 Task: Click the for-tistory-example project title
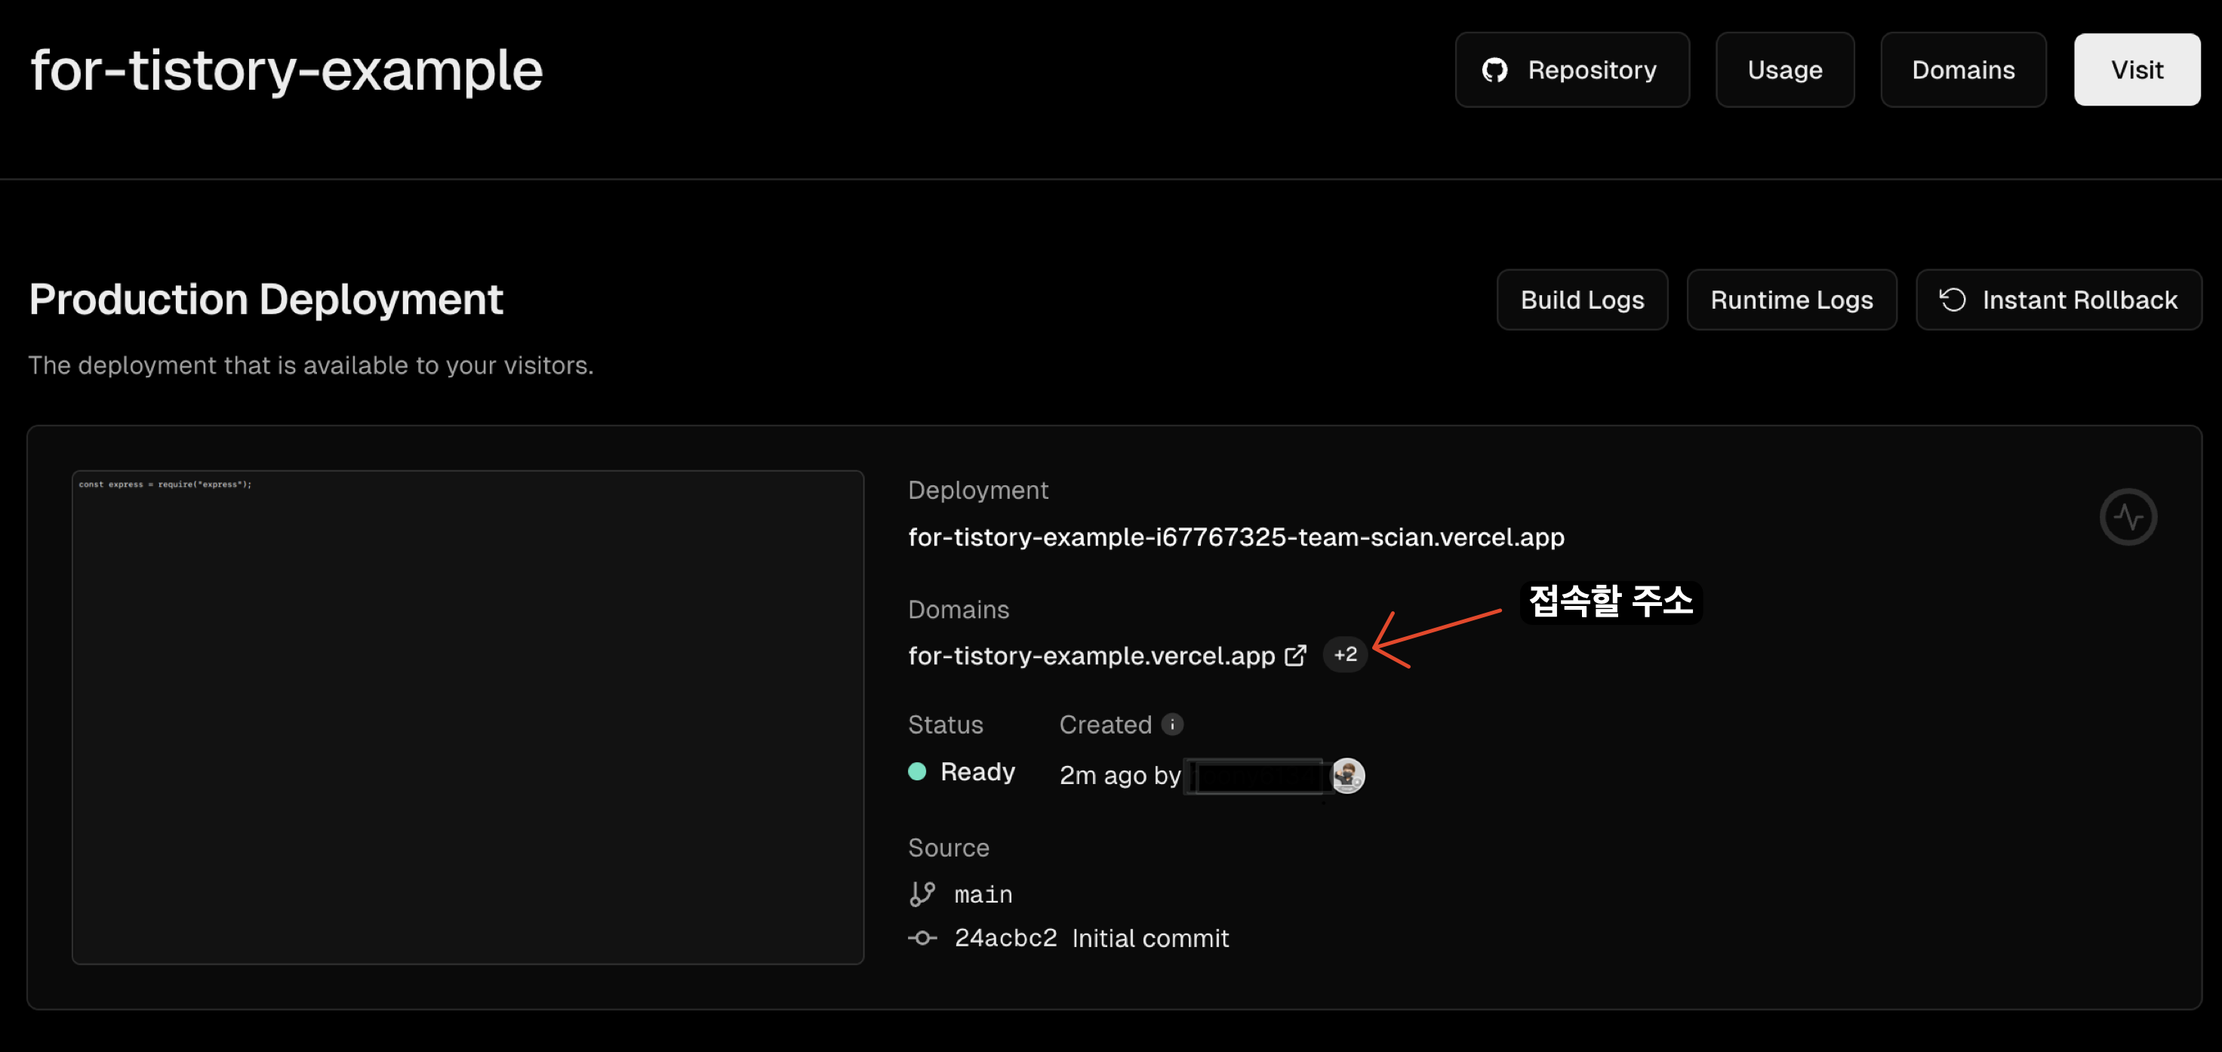click(x=286, y=70)
